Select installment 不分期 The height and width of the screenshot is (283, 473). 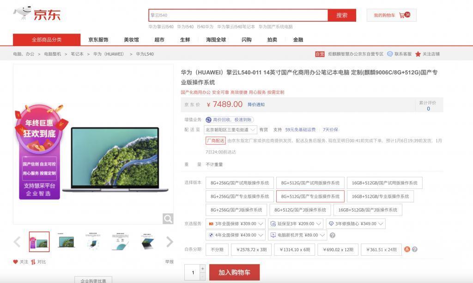217,249
